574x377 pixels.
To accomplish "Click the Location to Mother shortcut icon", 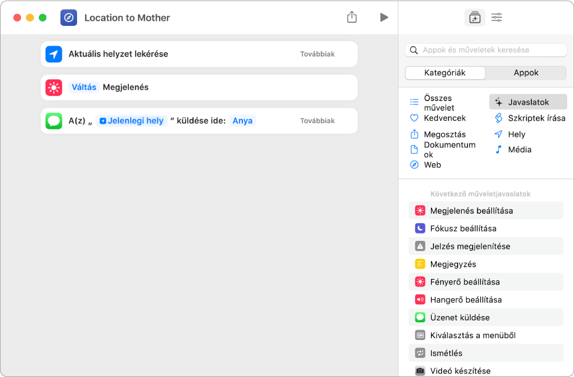I will point(69,17).
